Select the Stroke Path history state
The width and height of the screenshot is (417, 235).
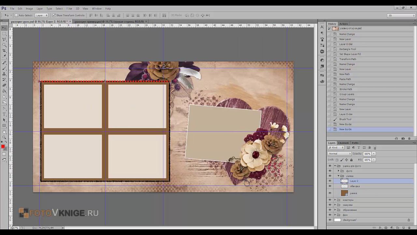pyautogui.click(x=345, y=89)
